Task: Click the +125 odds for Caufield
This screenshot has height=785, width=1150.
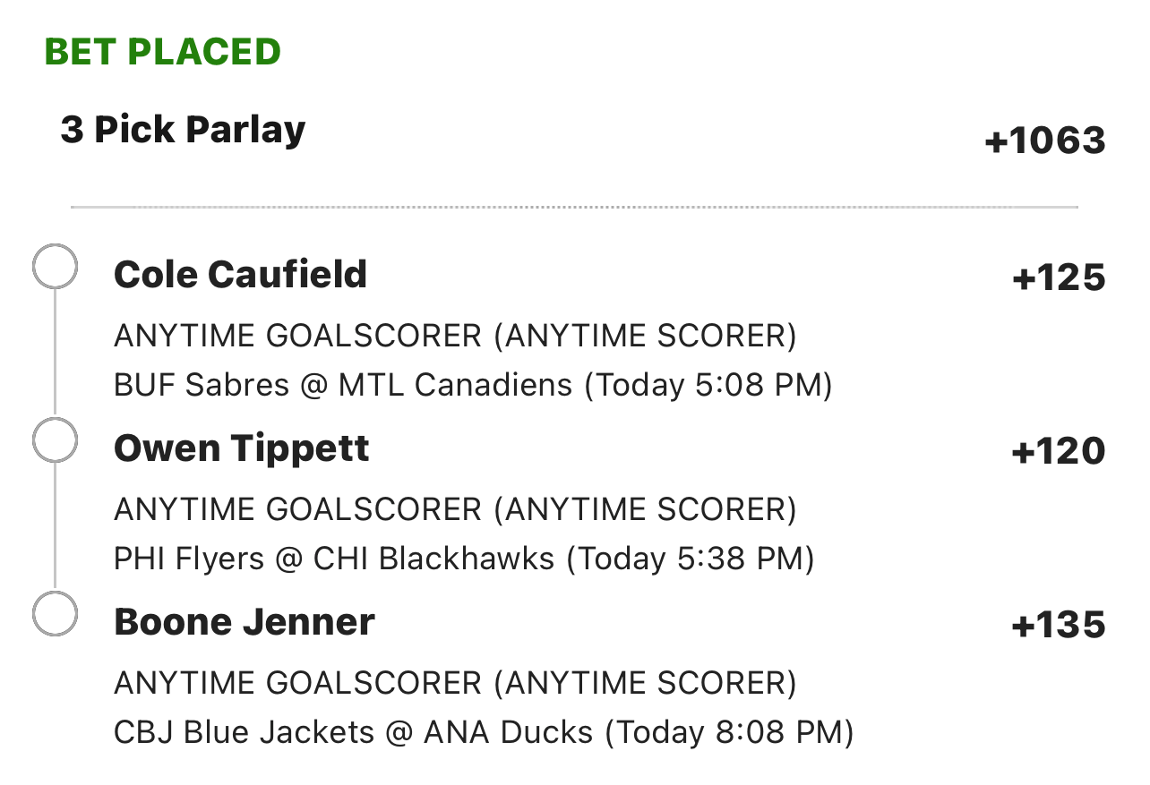Action: click(1059, 278)
